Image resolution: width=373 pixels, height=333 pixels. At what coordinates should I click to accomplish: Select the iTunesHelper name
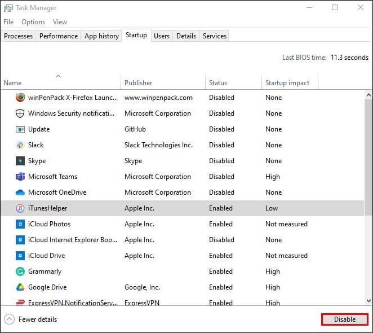tap(47, 208)
